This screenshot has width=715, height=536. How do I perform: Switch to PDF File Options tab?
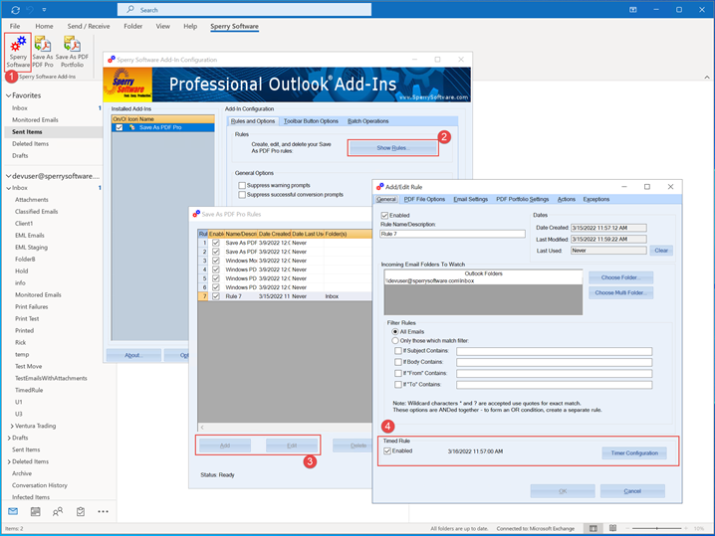[x=424, y=200]
